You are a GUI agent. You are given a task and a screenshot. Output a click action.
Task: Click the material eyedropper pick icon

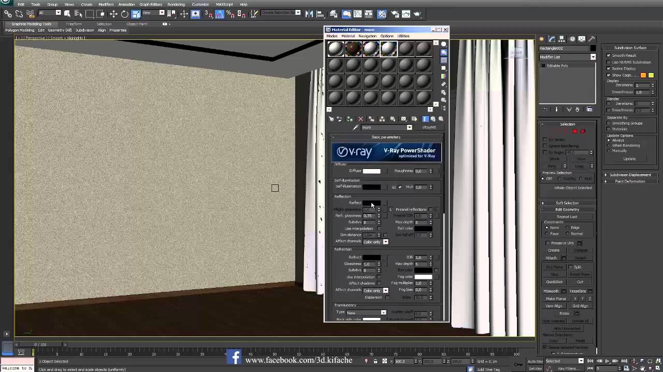[x=356, y=127]
